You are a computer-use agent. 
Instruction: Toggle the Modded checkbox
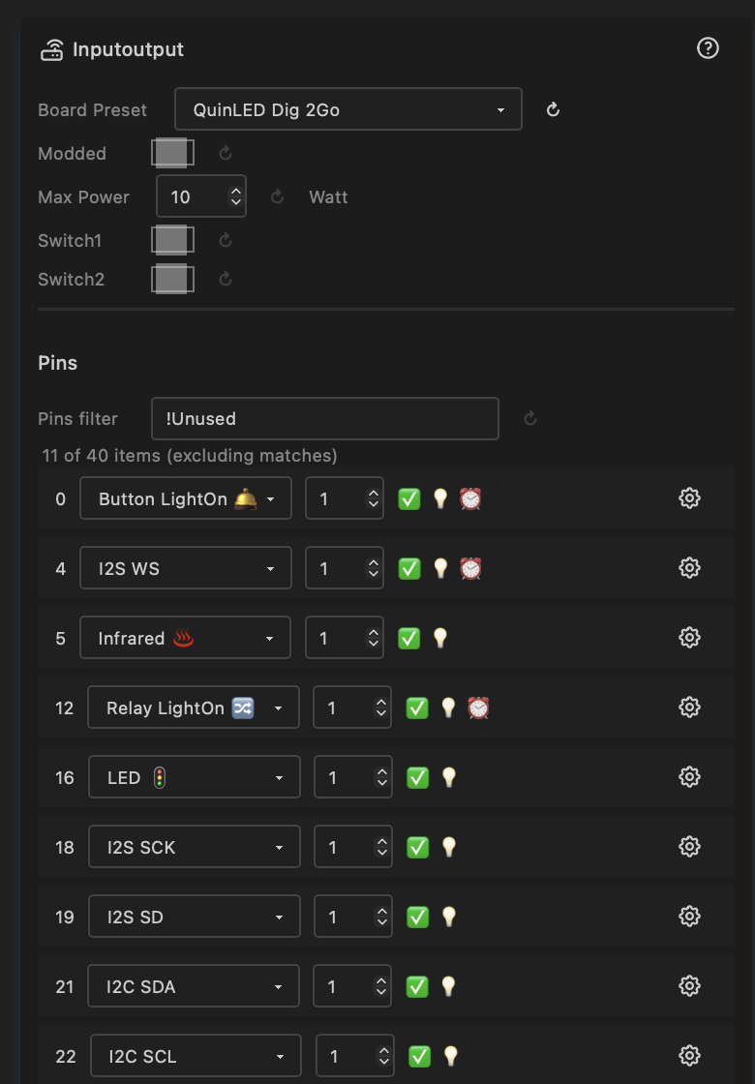click(x=172, y=153)
